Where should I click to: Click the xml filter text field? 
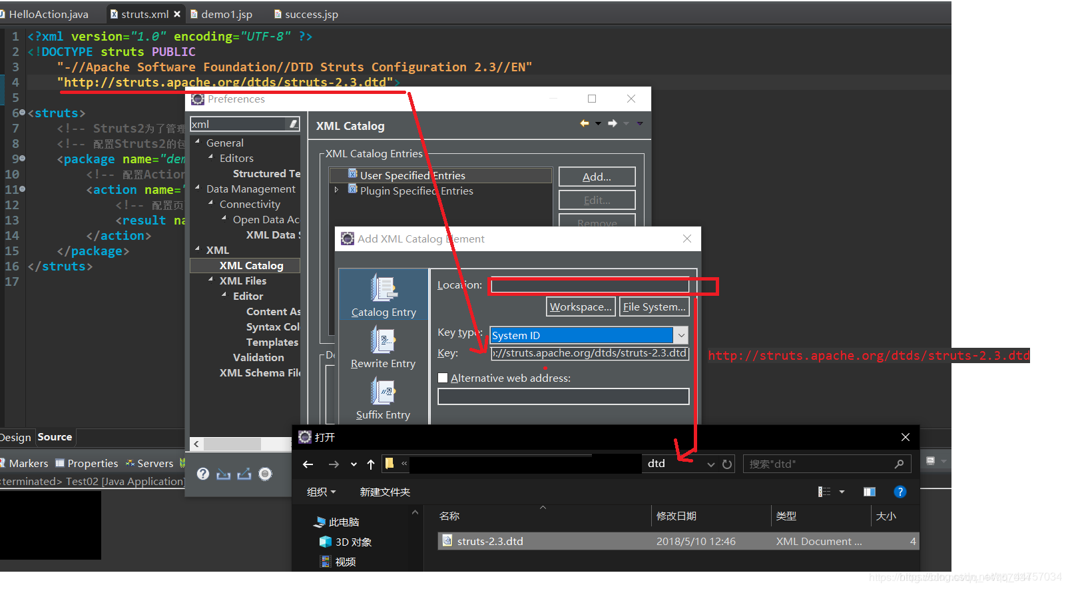pos(238,124)
